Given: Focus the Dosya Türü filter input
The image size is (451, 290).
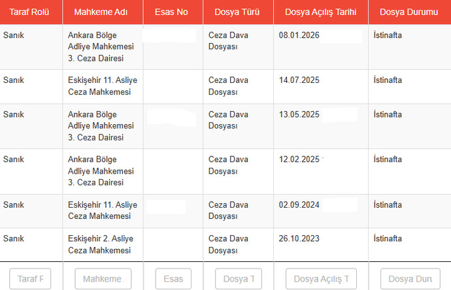Looking at the screenshot, I should [239, 279].
